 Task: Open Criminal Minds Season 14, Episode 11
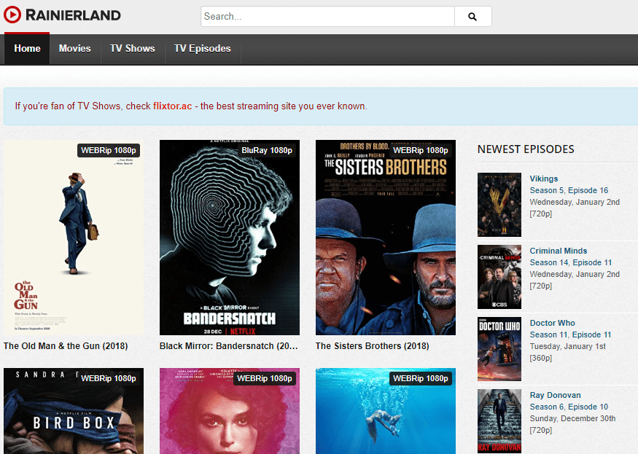[570, 263]
